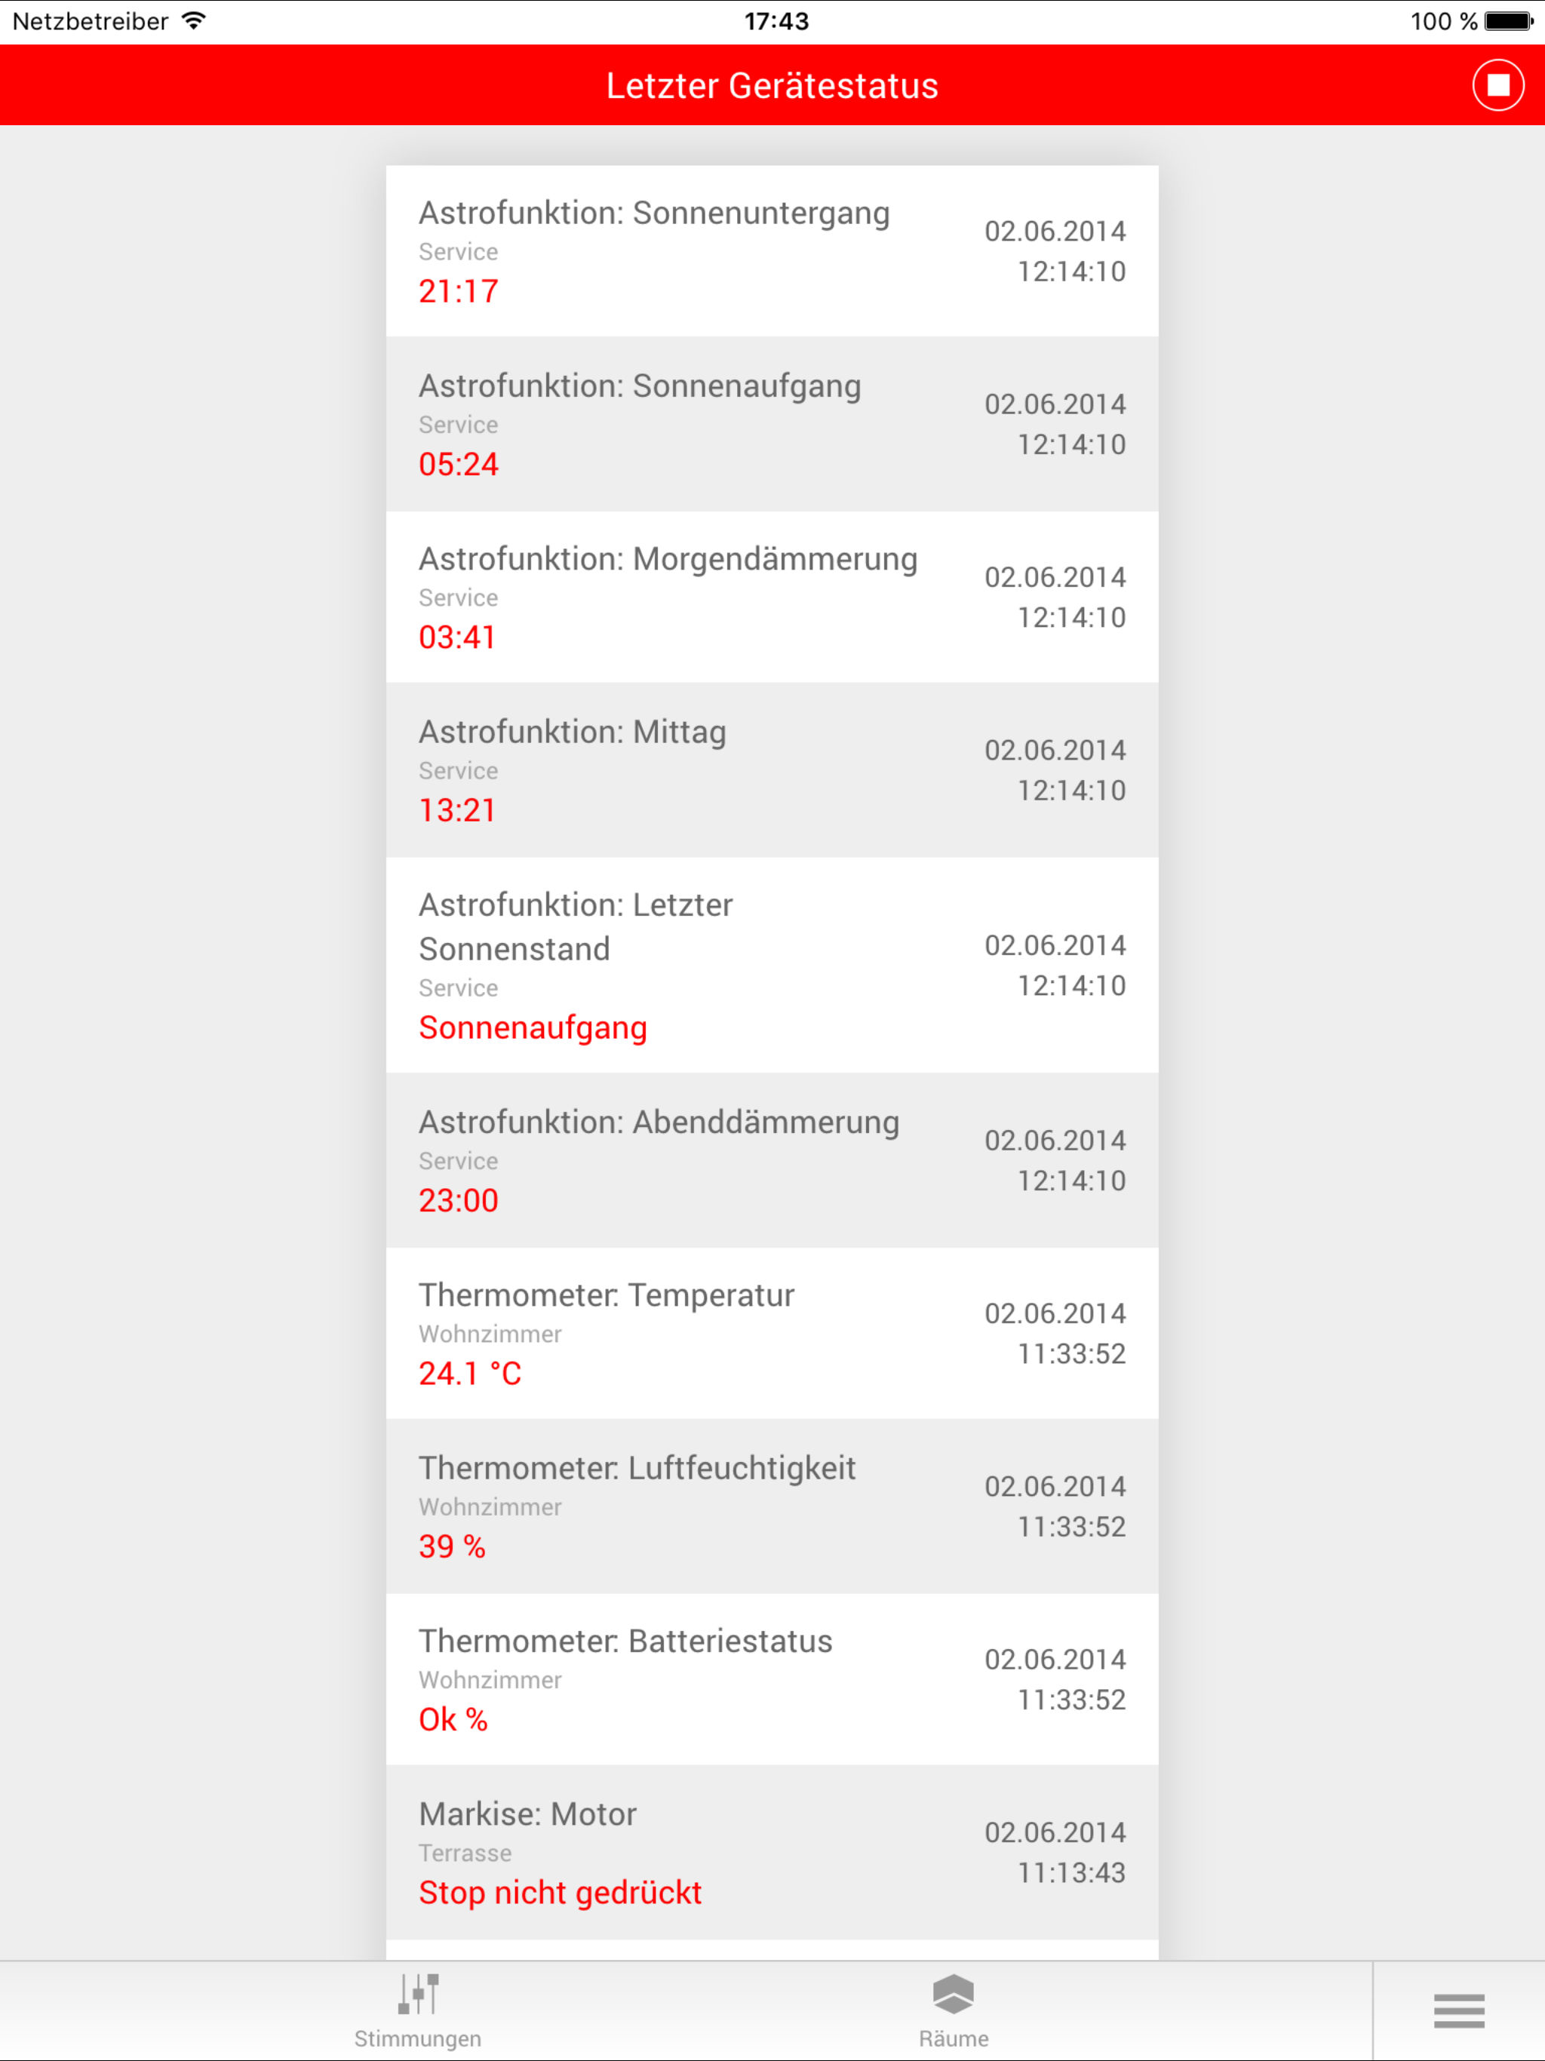Click the red 24.1 °C temperature value
Screen dimensions: 1545x2061
pos(470,1374)
